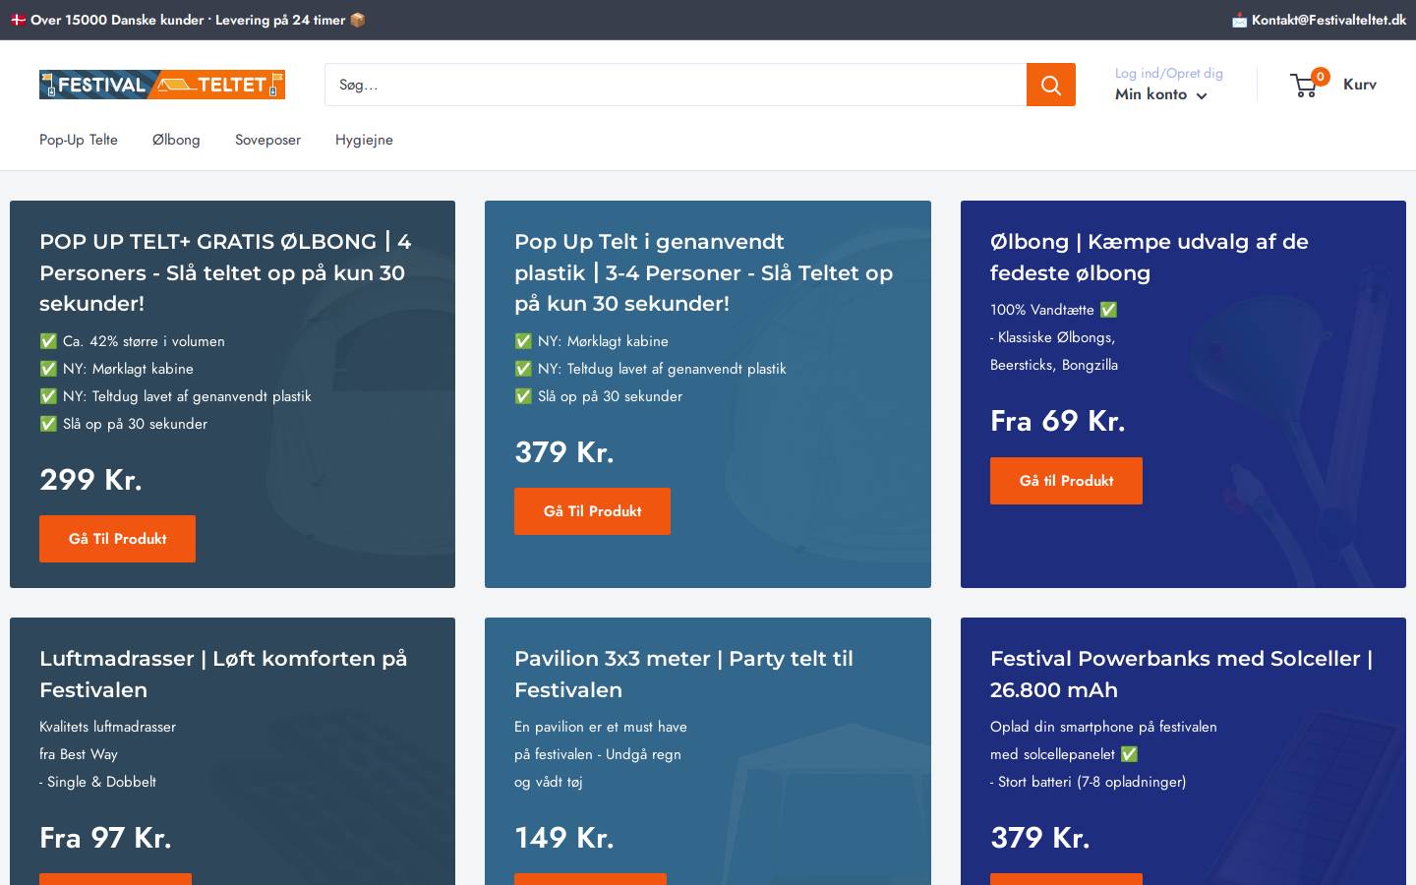Click the 299 Kr. price

tap(90, 480)
